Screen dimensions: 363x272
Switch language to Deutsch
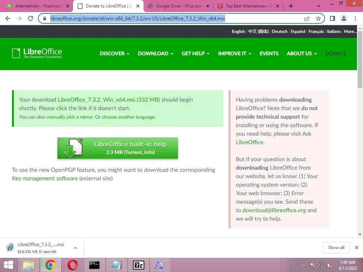279,32
